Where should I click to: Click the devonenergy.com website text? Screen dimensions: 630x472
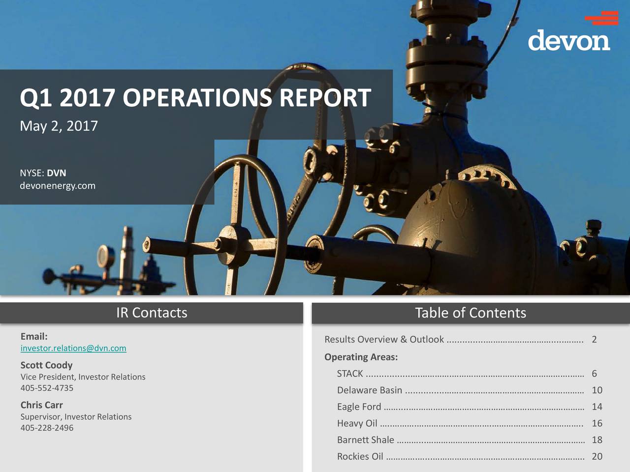pyautogui.click(x=58, y=186)
